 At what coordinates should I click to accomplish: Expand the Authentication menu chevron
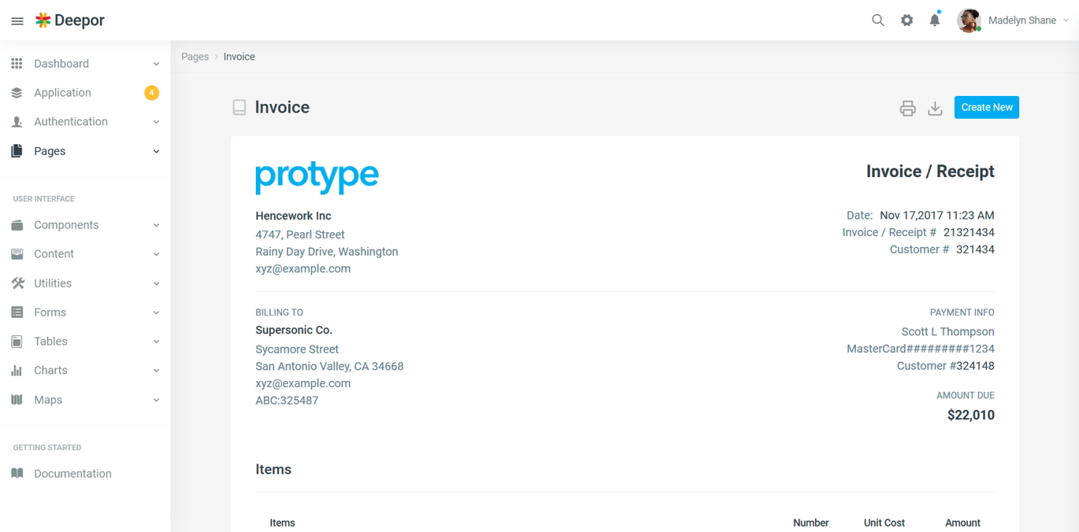156,122
